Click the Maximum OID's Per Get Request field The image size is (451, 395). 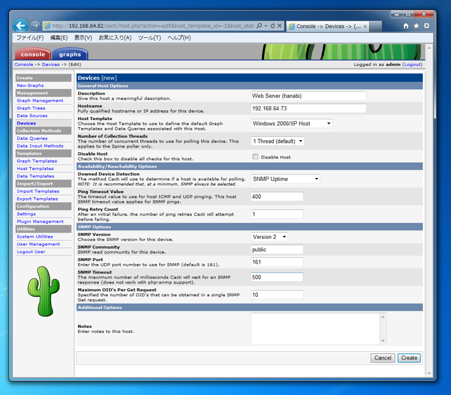[277, 295]
